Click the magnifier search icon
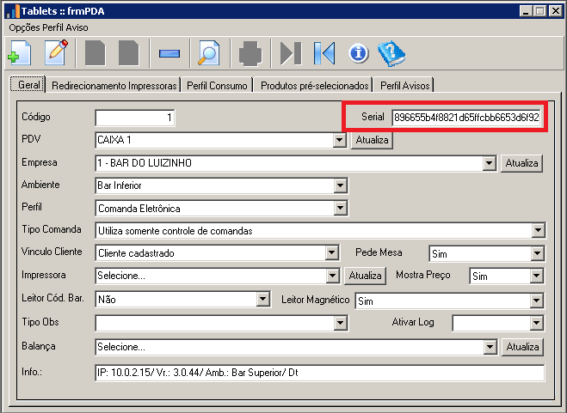Image resolution: width=567 pixels, height=413 pixels. tap(209, 53)
